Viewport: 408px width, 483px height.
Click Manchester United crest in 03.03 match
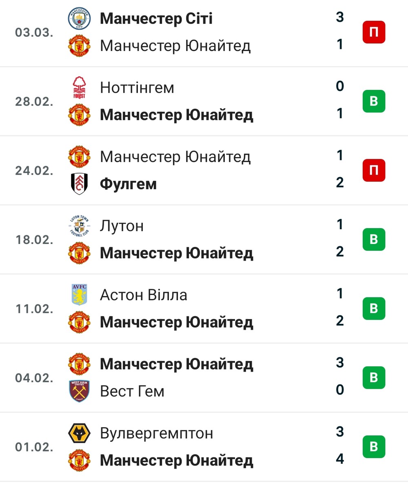click(x=79, y=46)
